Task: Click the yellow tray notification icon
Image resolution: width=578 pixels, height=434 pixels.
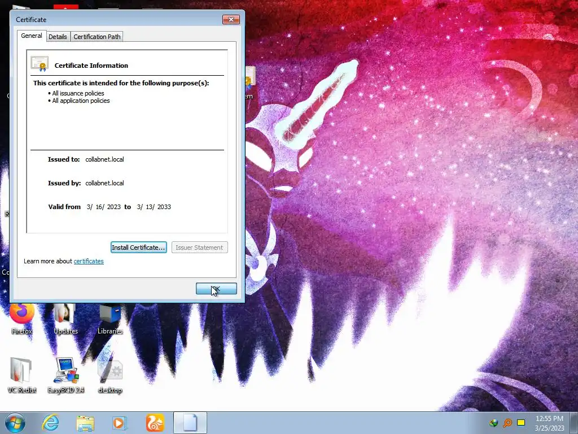Action: [521, 423]
